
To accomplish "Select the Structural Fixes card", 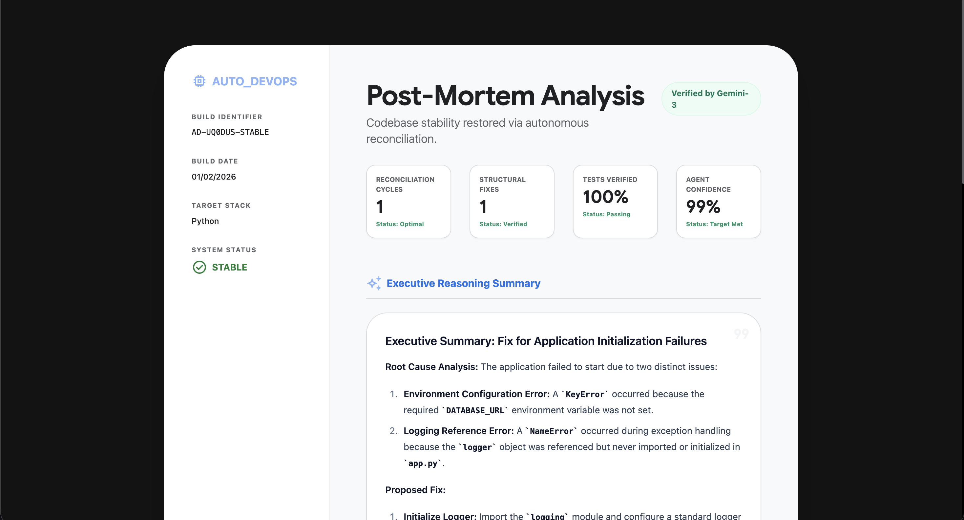I will tap(512, 202).
